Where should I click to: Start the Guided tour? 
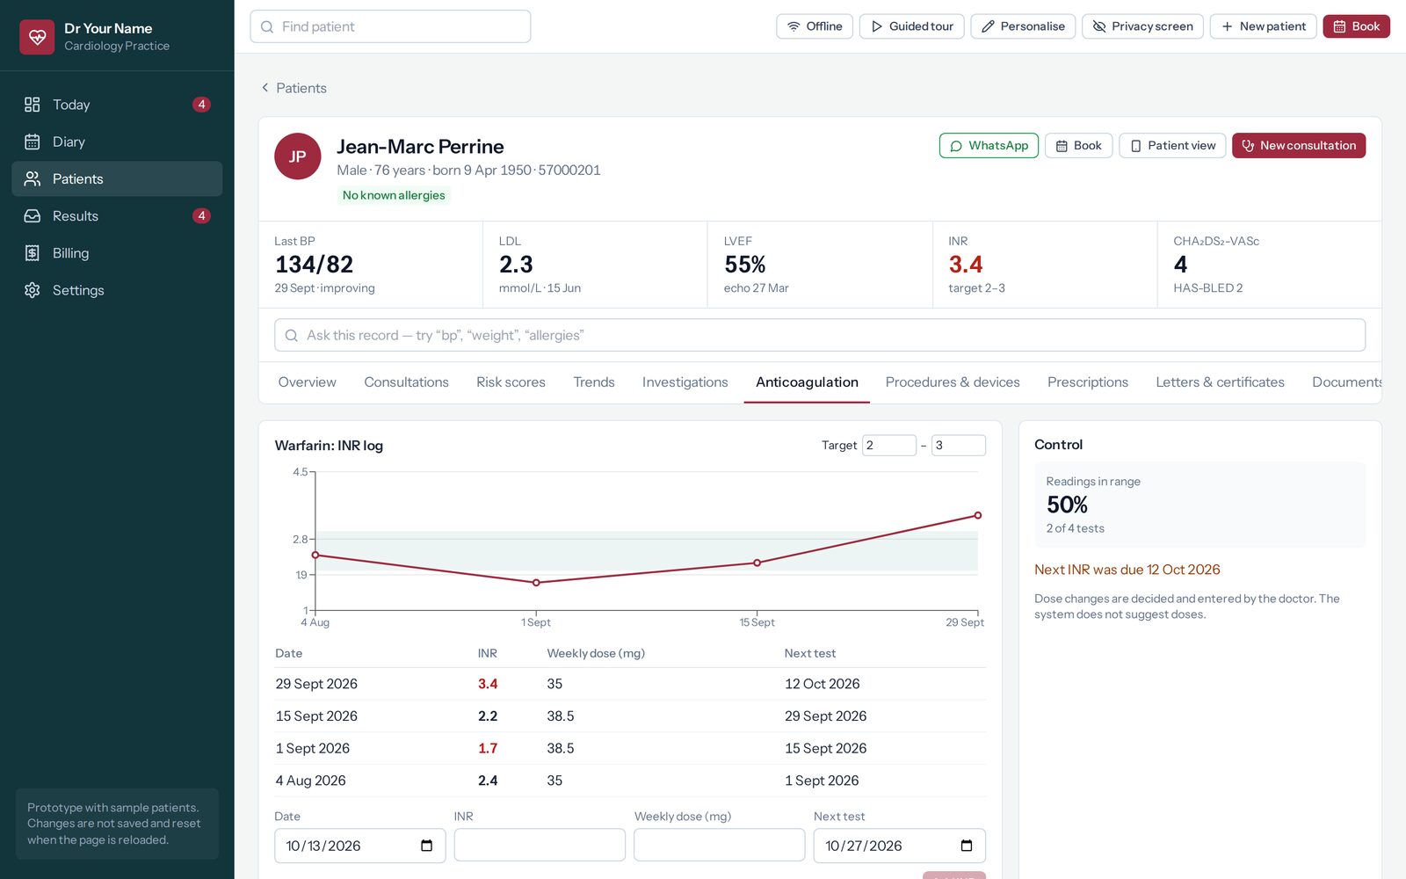pyautogui.click(x=912, y=26)
